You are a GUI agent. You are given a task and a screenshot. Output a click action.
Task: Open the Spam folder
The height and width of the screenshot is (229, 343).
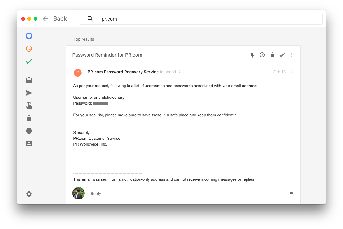29,131
